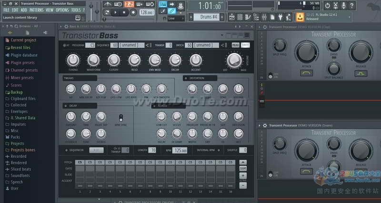The width and height of the screenshot is (381, 203).
Task: Toggle overdub recording icon
Action: click(140, 4)
